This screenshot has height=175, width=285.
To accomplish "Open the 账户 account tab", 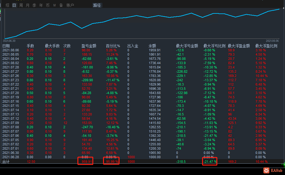I will pyautogui.click(x=70, y=5).
